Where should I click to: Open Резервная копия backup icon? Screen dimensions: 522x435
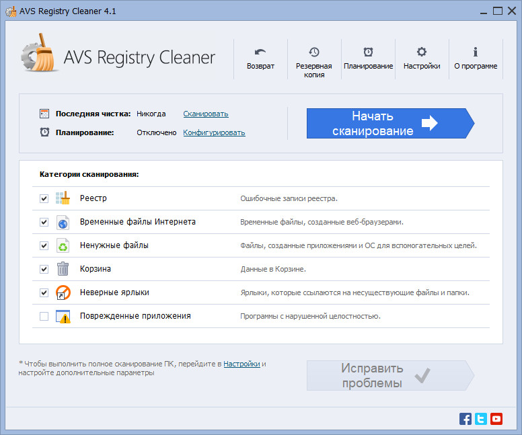tap(314, 52)
